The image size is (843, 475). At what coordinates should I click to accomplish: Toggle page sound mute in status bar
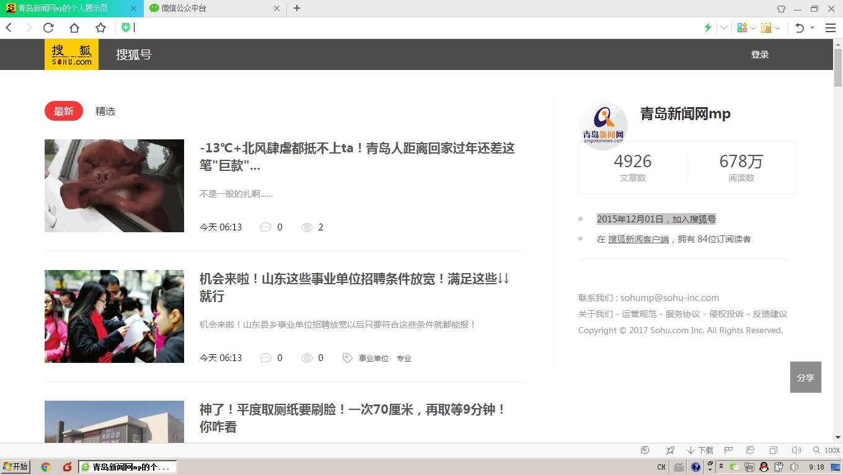(797, 450)
